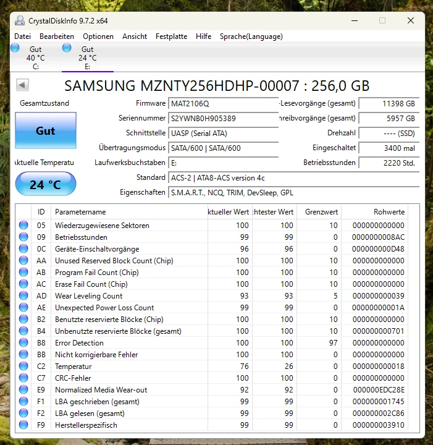Select disk C: status orb
This screenshot has width=433, height=445.
pyautogui.click(x=15, y=48)
